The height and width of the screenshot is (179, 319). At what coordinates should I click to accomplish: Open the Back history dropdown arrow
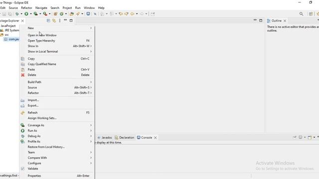[x=137, y=14]
